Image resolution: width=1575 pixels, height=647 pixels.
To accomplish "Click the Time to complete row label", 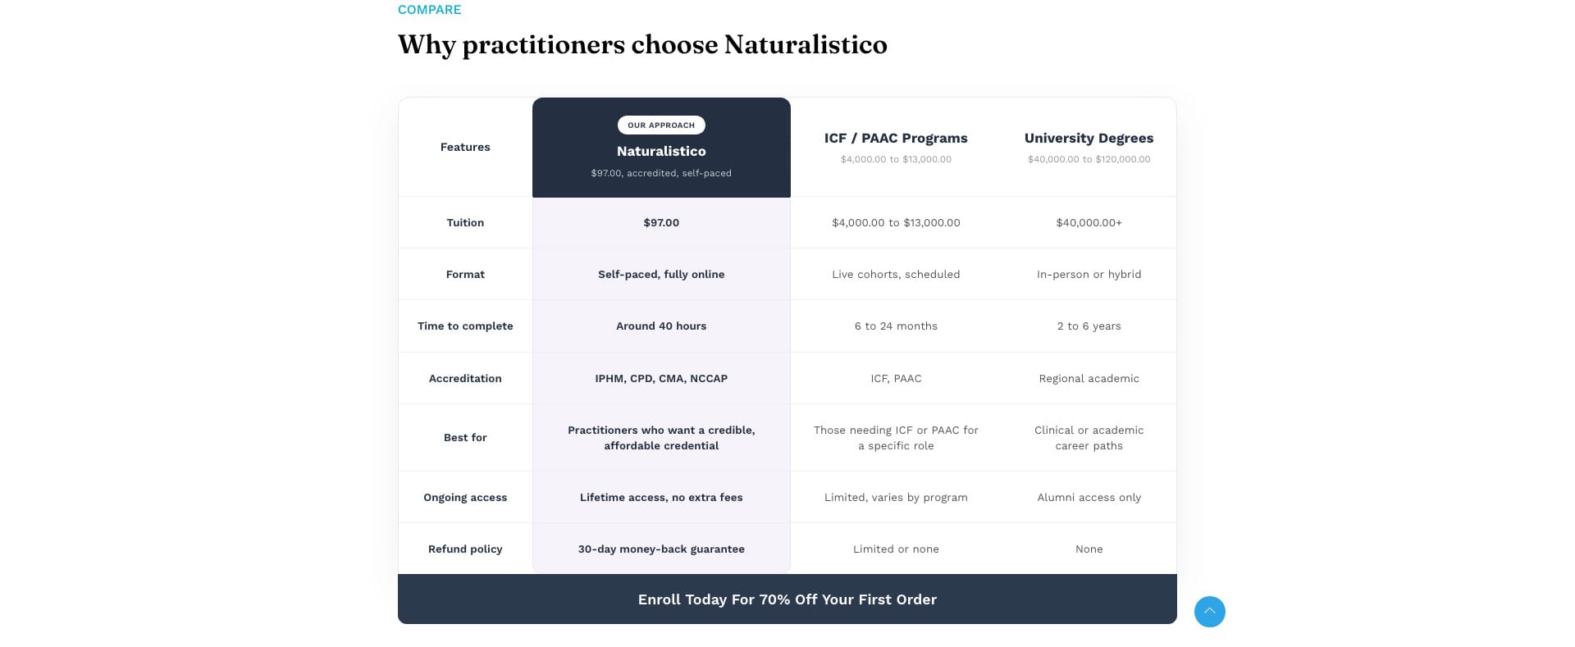I will click(x=465, y=326).
